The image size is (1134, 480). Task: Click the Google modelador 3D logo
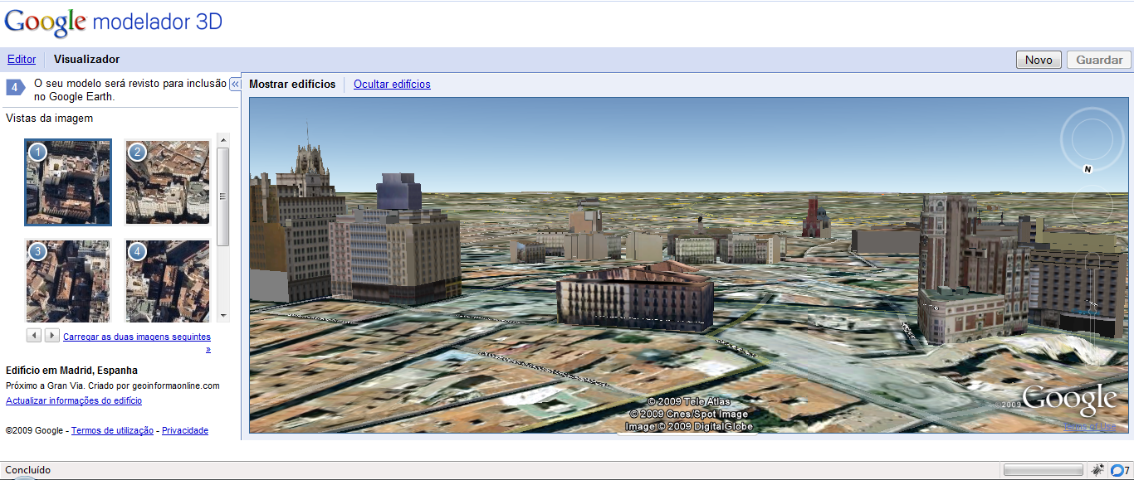pos(113,22)
